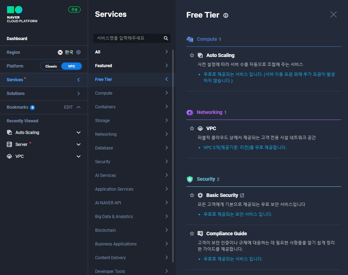348x275 pixels.
Task: Expand Server in Recently Viewed
Action: [78, 145]
